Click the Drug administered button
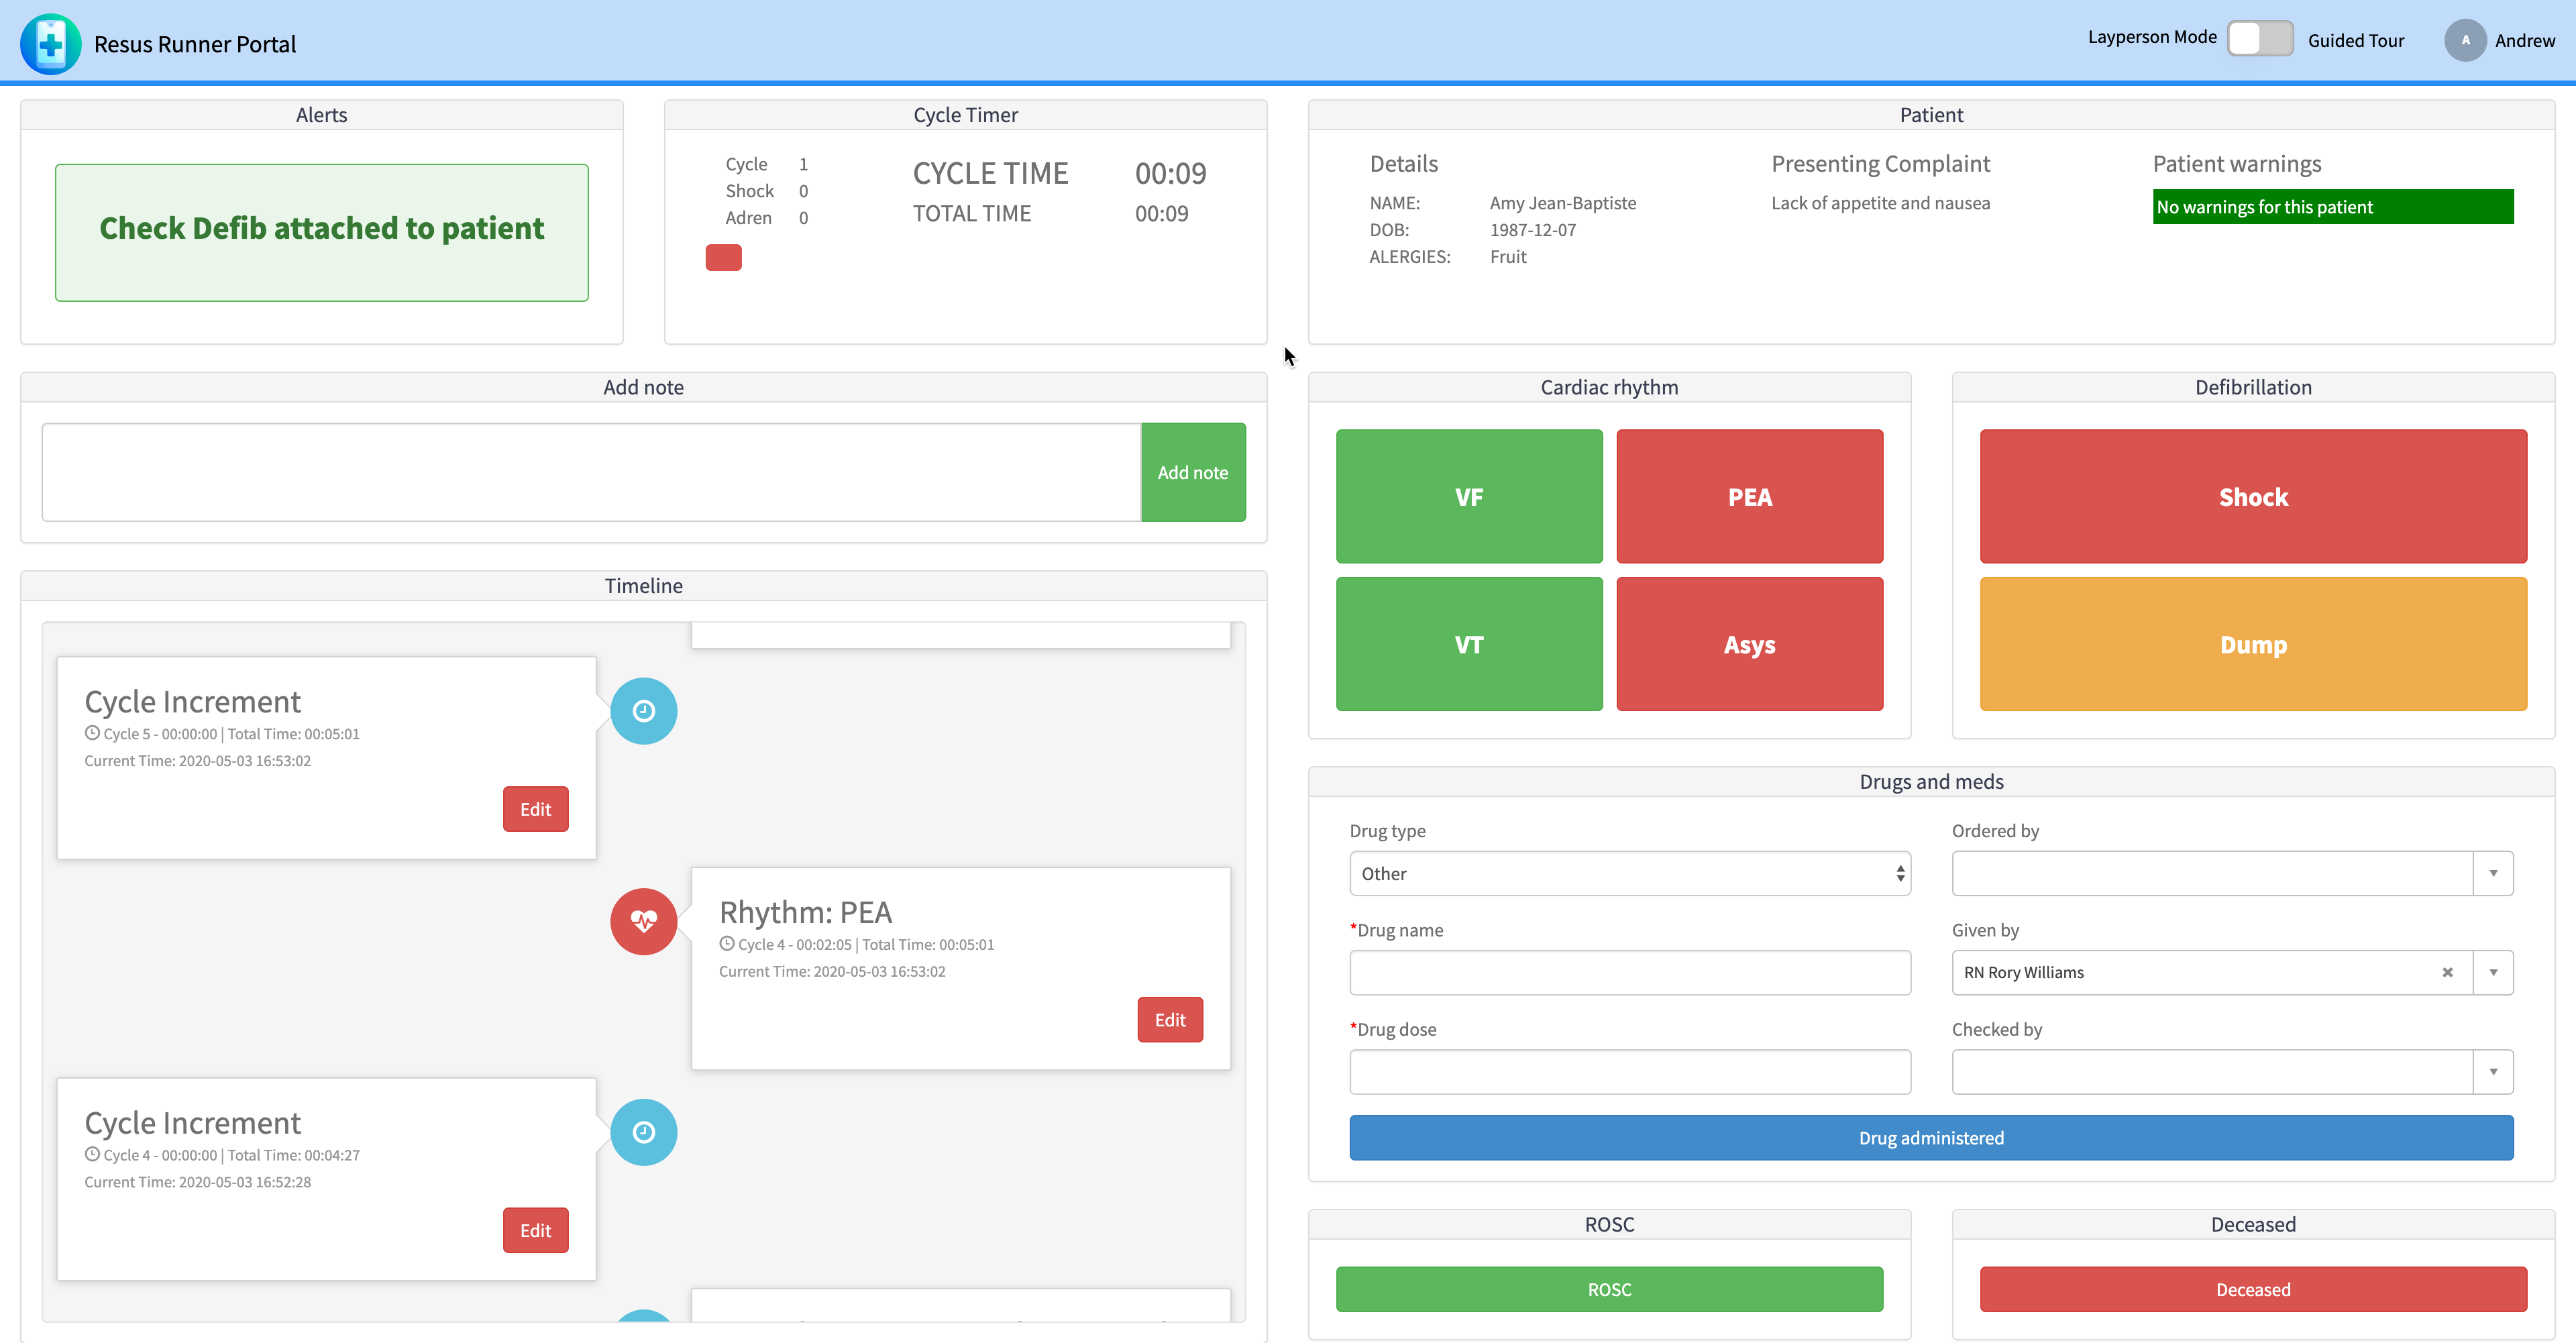2576x1343 pixels. (1931, 1137)
